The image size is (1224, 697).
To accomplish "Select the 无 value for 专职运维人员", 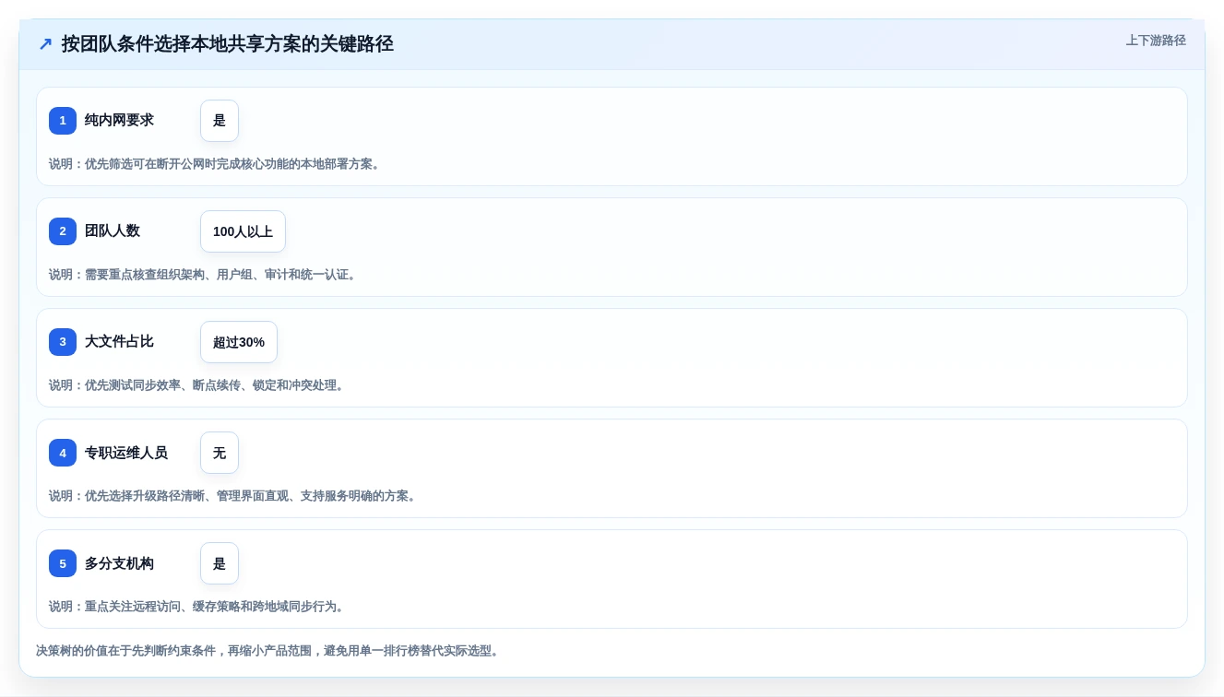I will [220, 453].
